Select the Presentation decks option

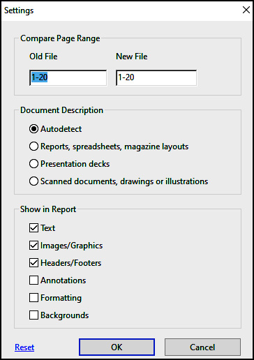click(33, 164)
